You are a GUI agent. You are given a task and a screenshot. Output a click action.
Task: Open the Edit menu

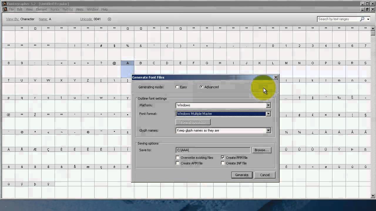[x=20, y=9]
